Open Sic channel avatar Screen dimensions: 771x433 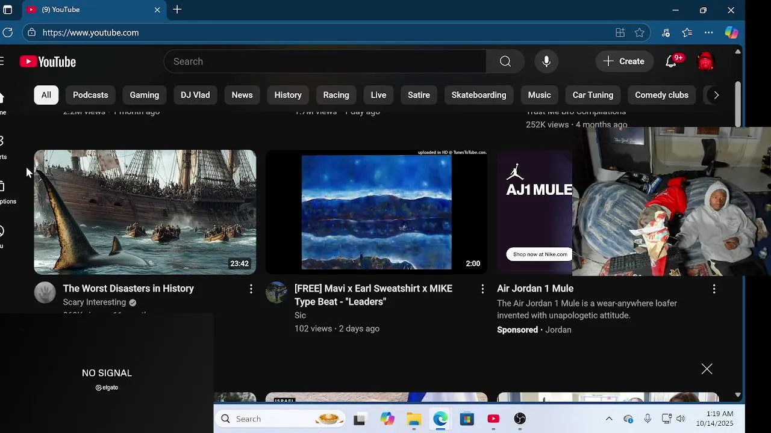point(276,292)
